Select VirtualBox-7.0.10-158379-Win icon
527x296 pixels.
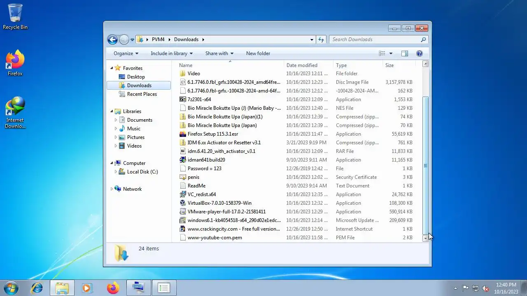183,203
